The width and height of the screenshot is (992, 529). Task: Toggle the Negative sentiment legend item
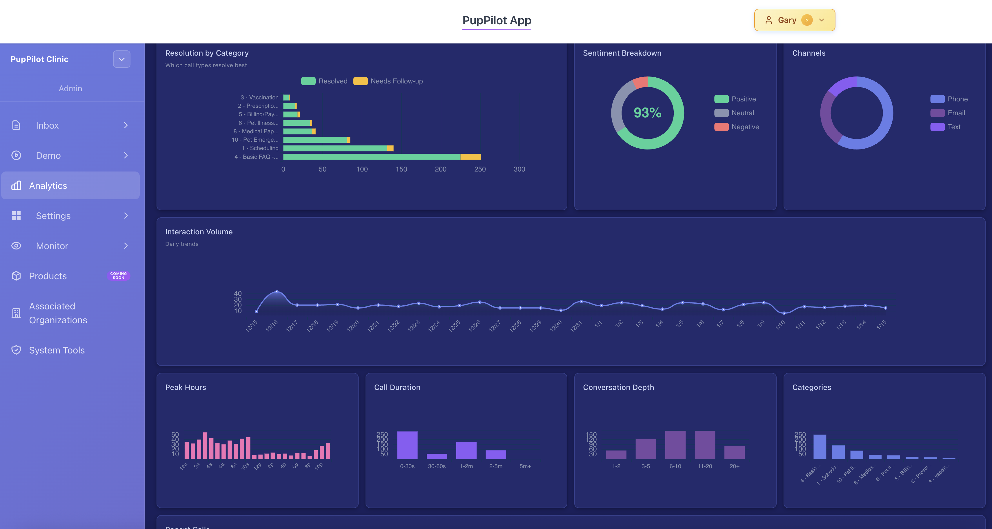pyautogui.click(x=736, y=127)
